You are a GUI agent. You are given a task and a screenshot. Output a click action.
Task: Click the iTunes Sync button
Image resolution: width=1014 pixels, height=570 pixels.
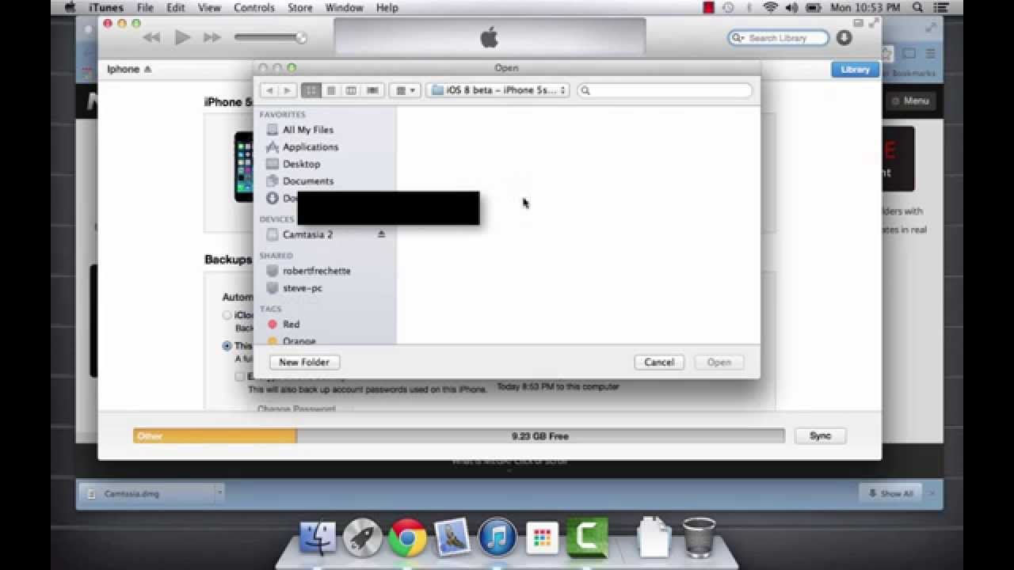820,435
